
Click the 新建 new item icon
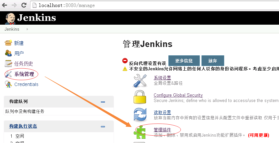(x=8, y=43)
